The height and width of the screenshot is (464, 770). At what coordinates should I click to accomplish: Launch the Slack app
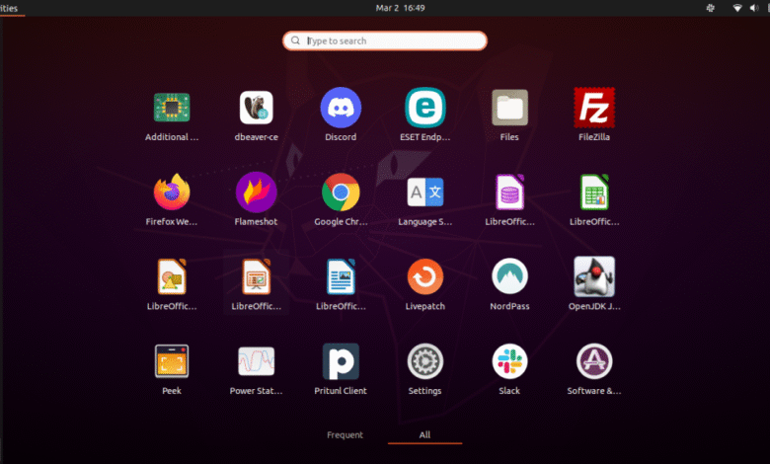[x=509, y=361]
